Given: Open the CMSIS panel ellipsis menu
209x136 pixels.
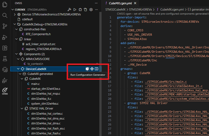Looking at the screenshot, I should [x=96, y=3].
